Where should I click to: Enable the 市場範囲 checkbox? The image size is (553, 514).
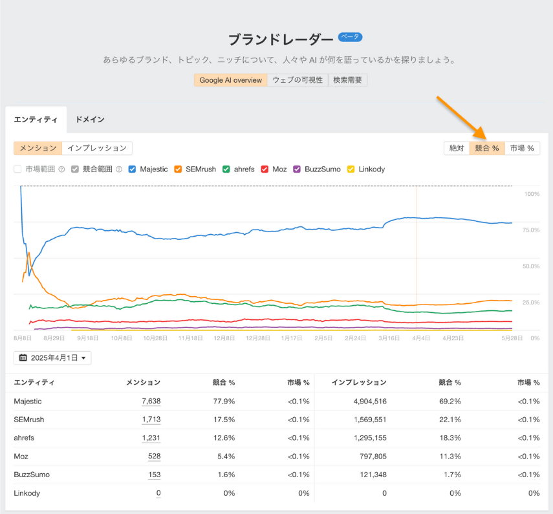pos(17,169)
